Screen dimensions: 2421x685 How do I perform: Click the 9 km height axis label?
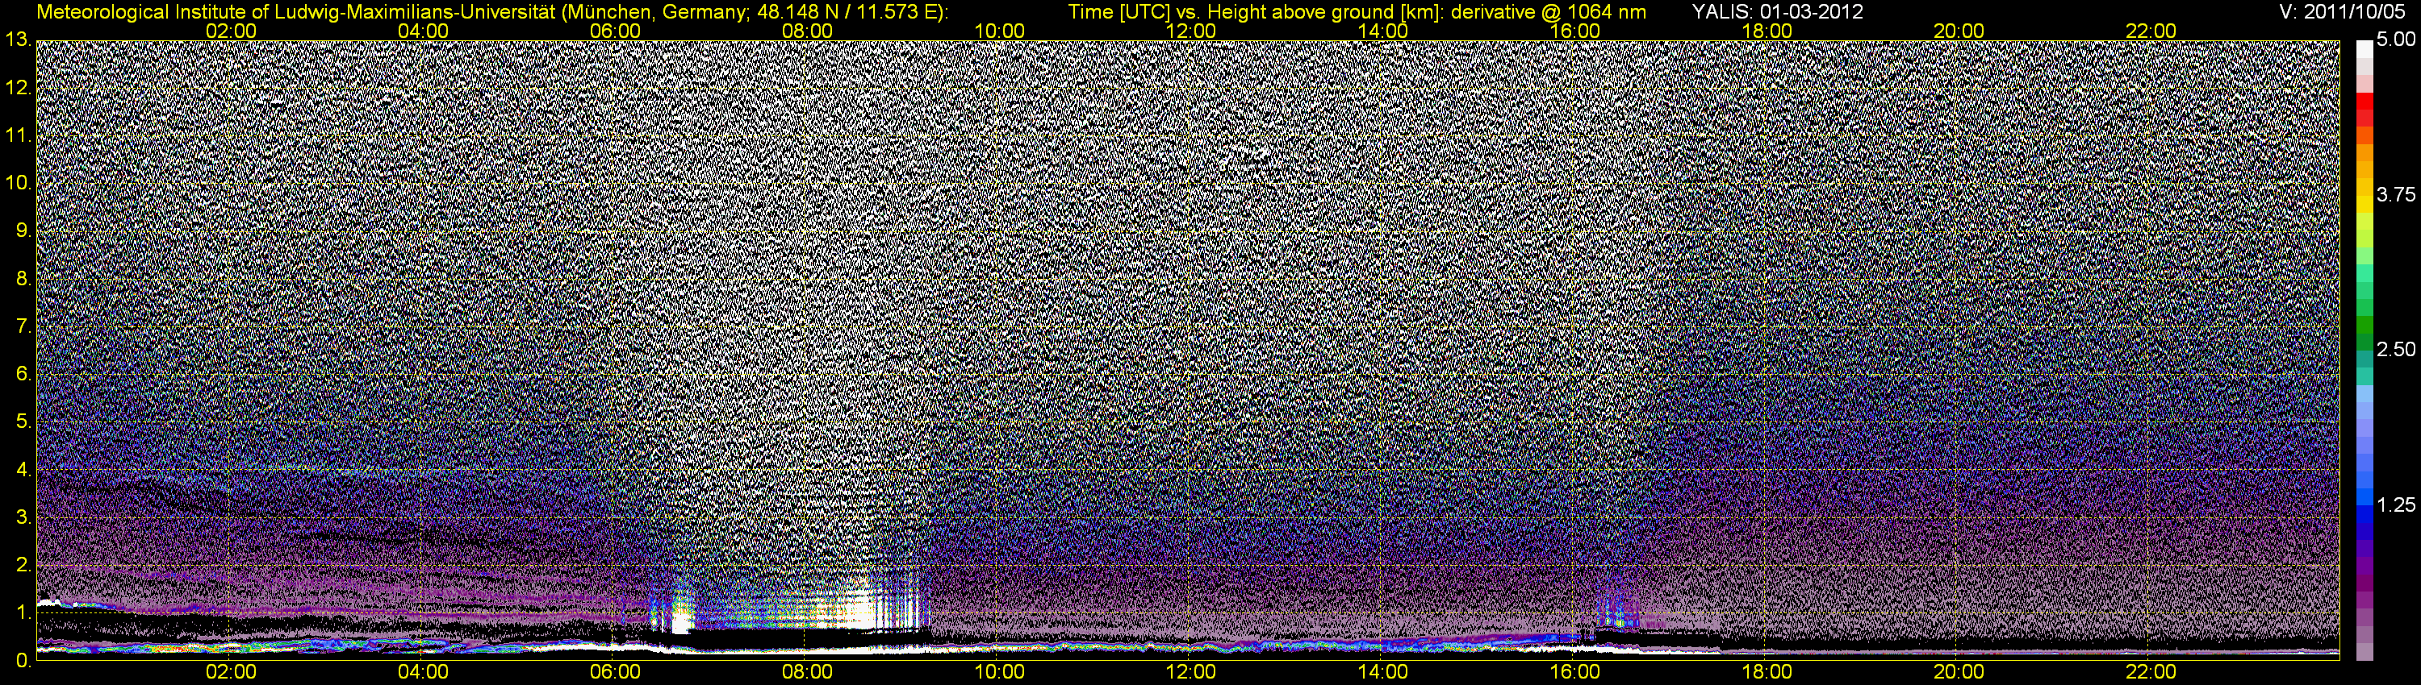(22, 230)
